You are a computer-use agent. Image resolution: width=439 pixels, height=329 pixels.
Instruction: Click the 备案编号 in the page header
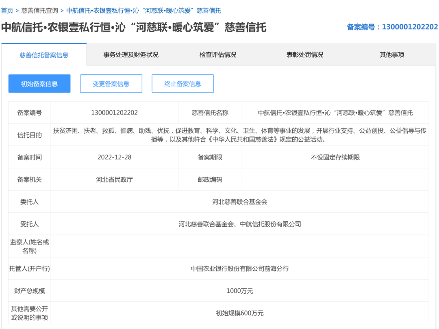tap(392, 27)
